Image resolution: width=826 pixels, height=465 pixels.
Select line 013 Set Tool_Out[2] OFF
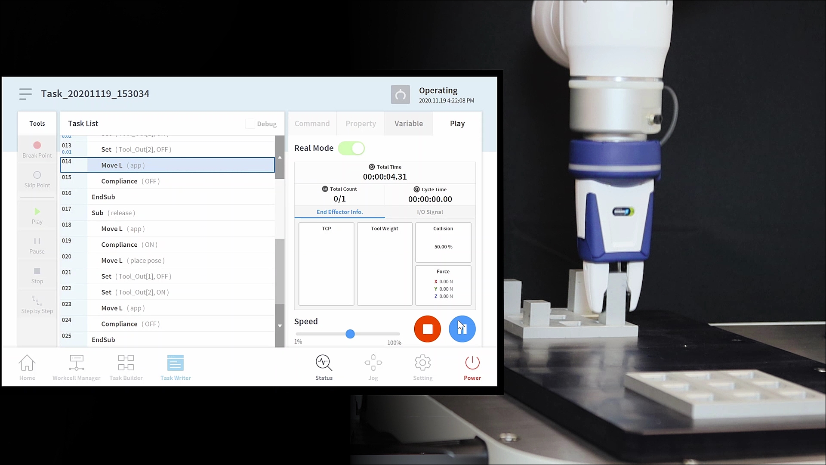[x=168, y=149]
